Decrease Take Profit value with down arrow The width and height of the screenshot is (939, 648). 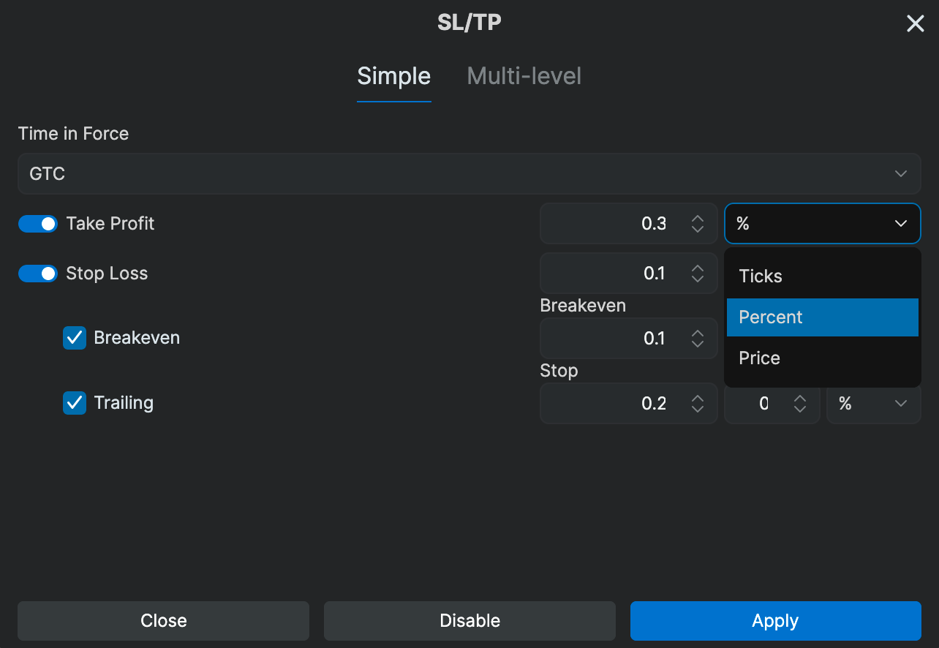coord(698,229)
